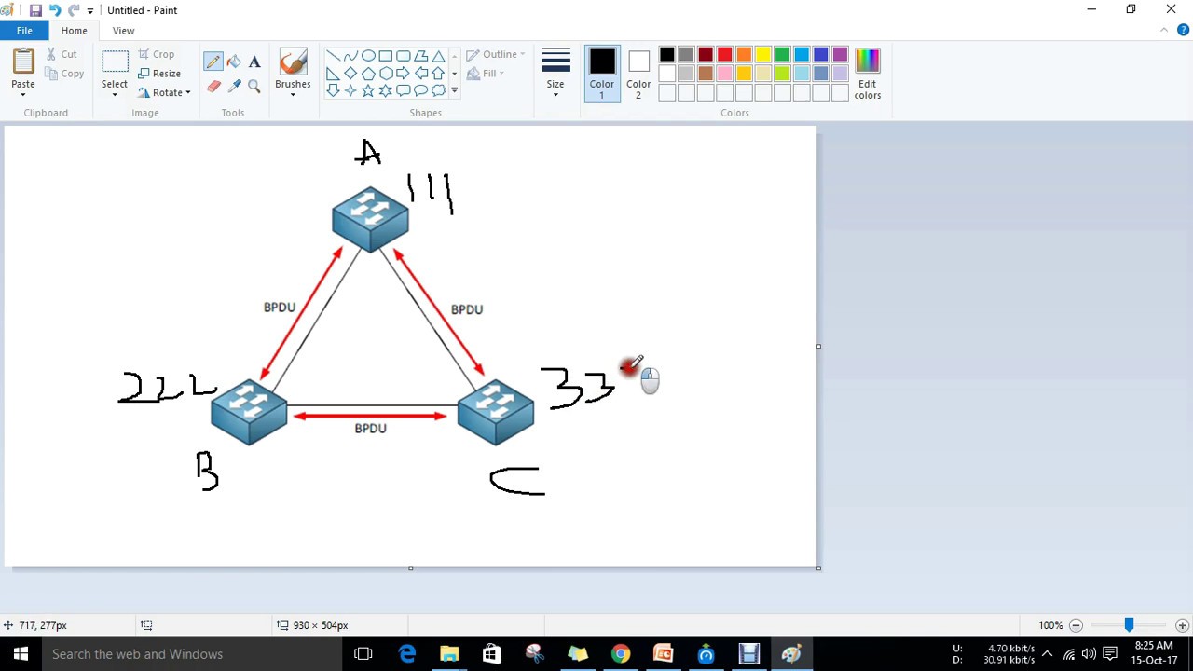This screenshot has width=1193, height=671.
Task: Open the Outline dropdown
Action: [495, 54]
